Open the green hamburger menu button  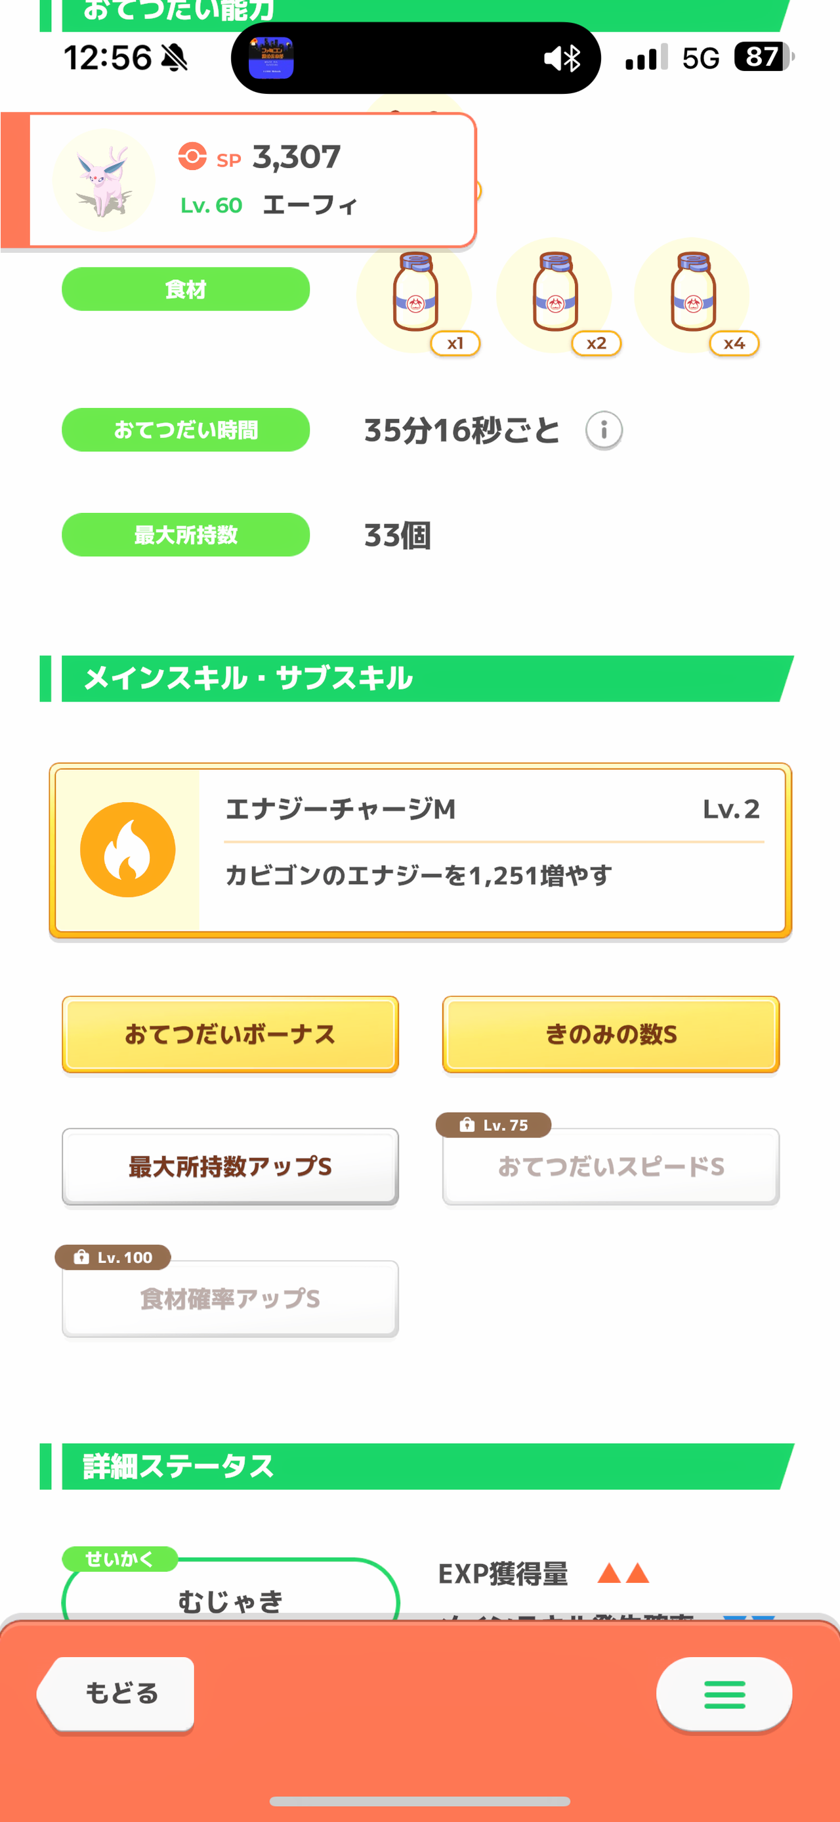click(x=724, y=1694)
